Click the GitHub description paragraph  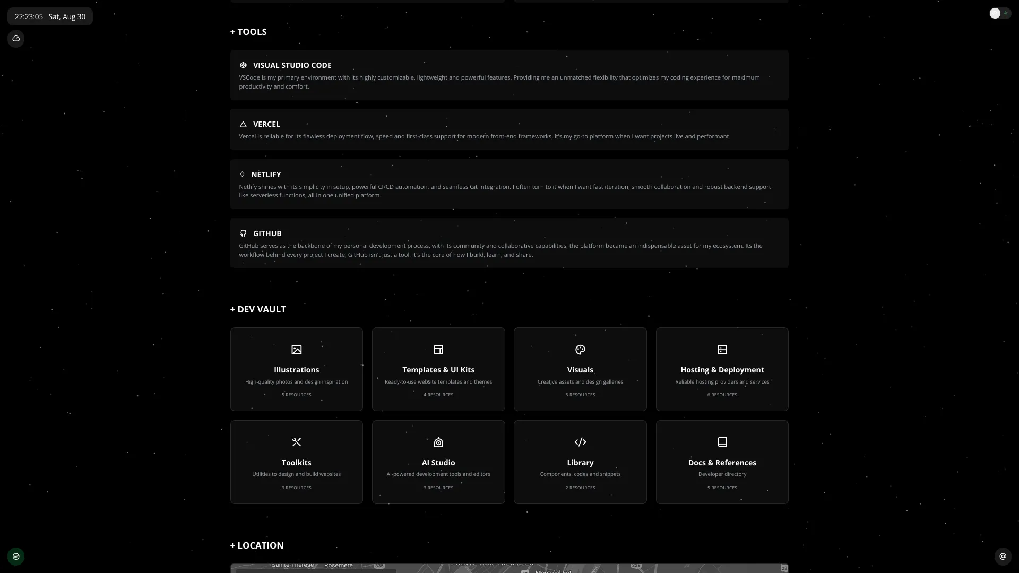pos(500,250)
